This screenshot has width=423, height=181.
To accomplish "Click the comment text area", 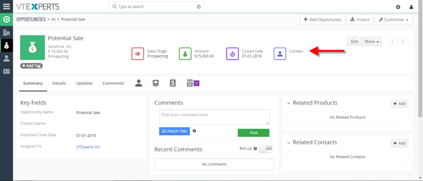I will coord(214,117).
